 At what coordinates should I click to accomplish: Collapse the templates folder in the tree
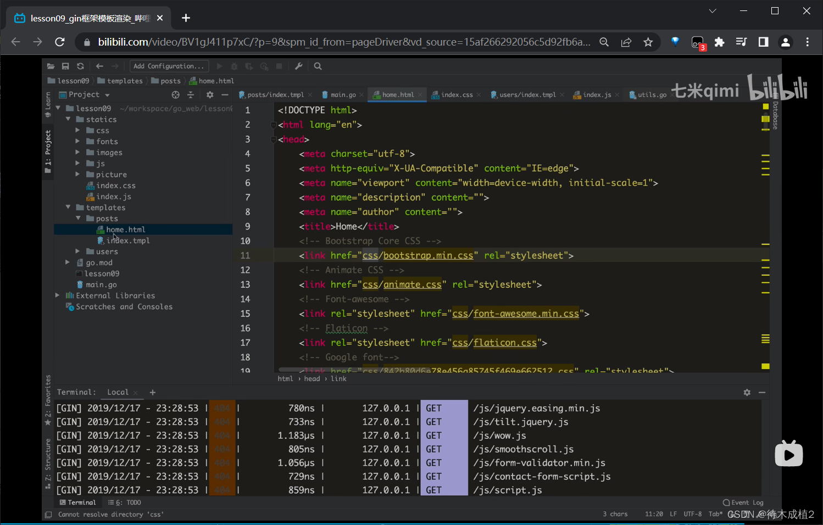(68, 208)
